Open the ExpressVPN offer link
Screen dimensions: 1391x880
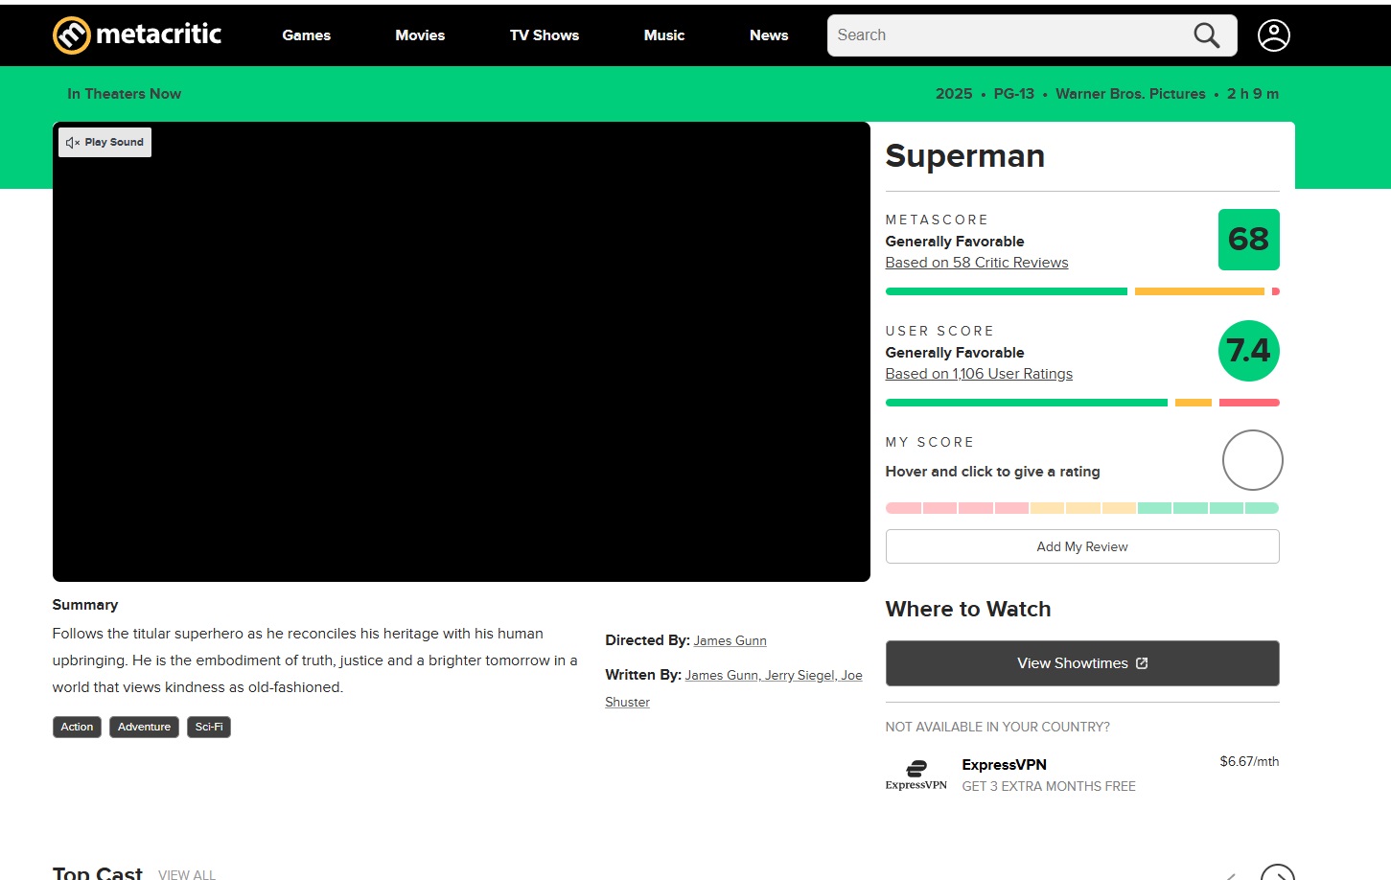pyautogui.click(x=1082, y=775)
